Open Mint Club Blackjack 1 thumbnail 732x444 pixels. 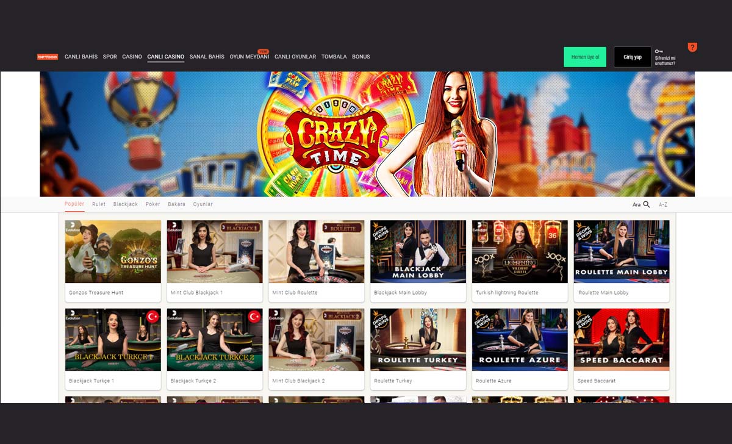point(215,252)
